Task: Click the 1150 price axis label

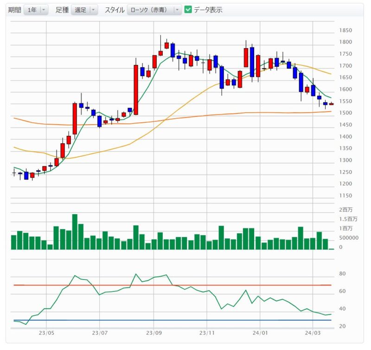Action: pyautogui.click(x=345, y=196)
